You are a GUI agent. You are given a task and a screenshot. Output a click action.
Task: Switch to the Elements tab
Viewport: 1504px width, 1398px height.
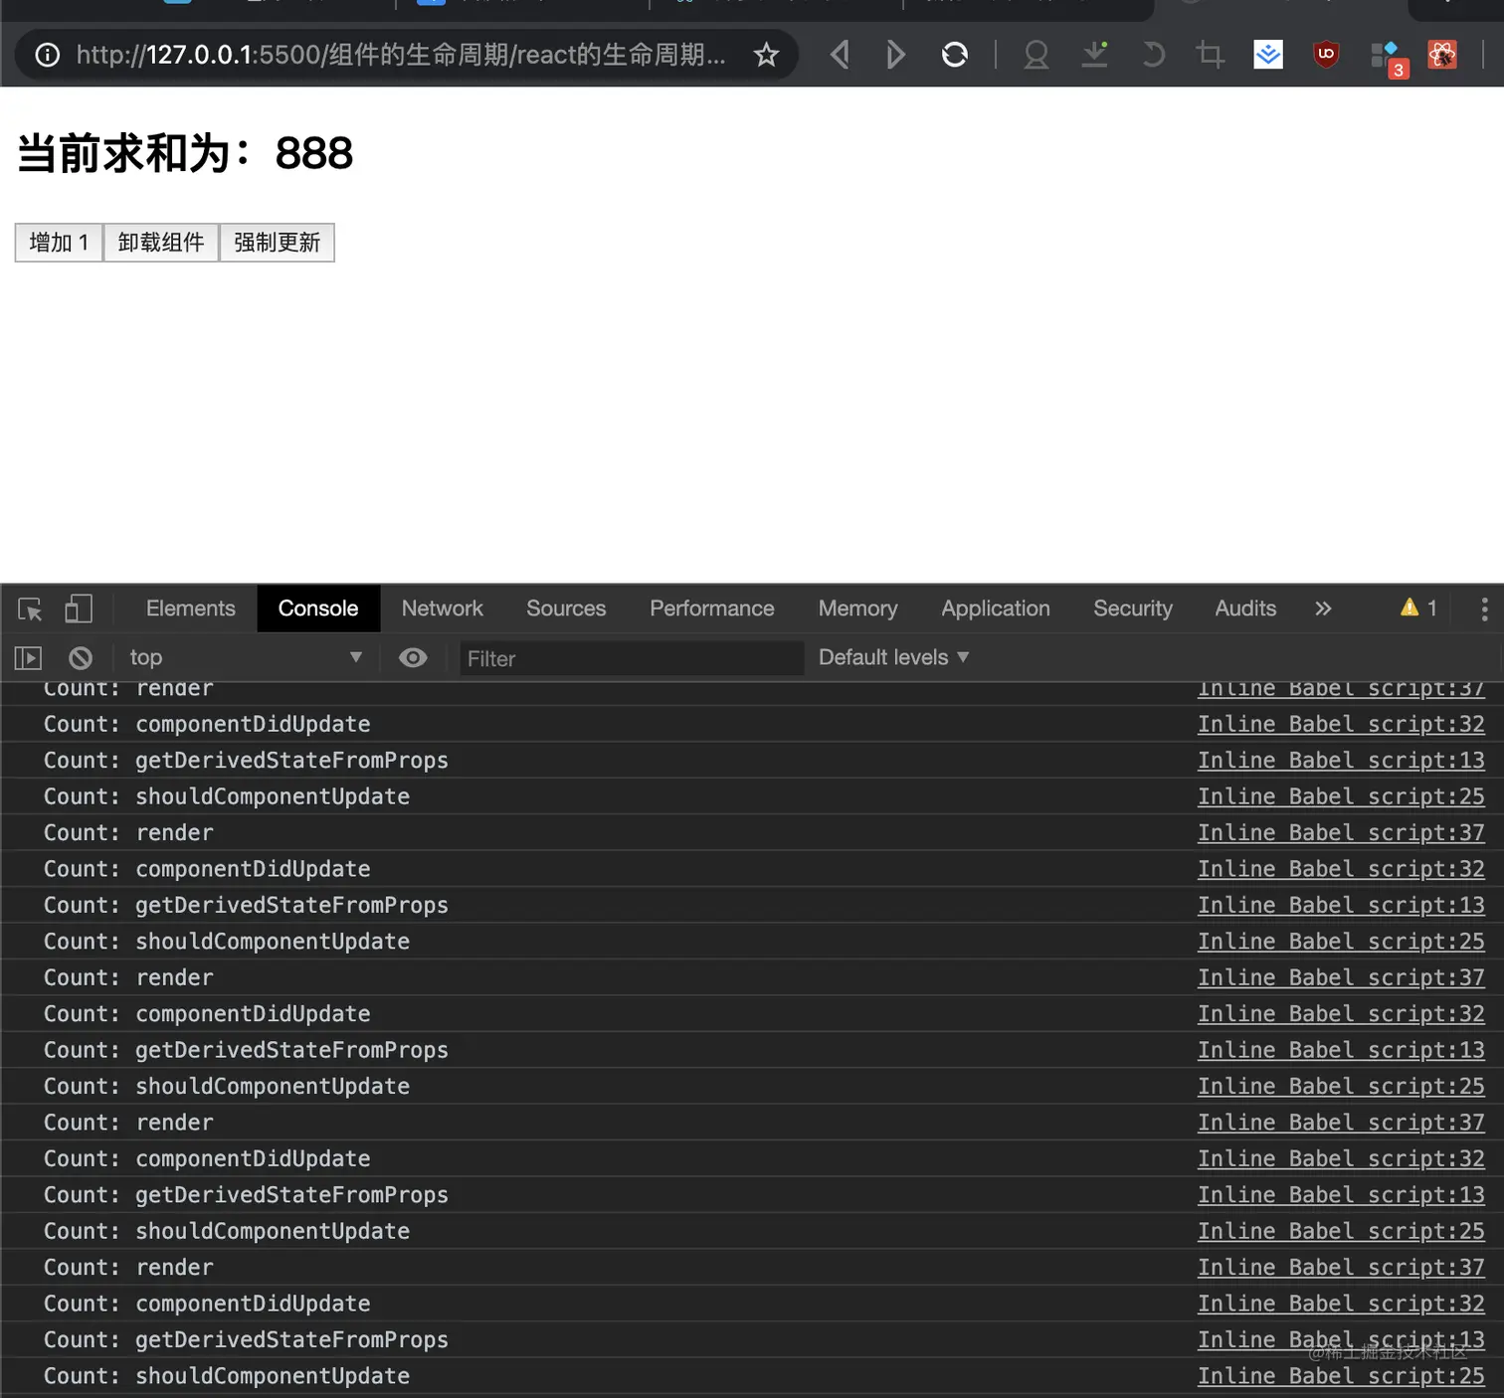click(x=191, y=609)
